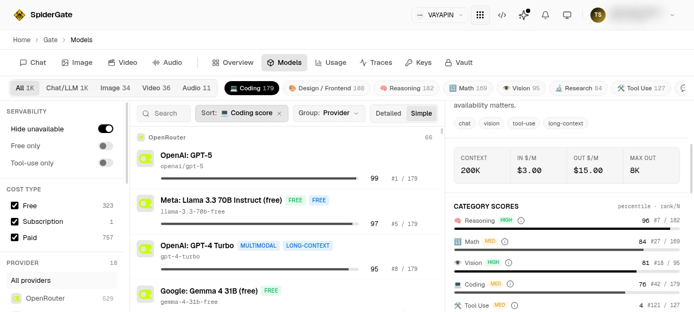Open the apps grid menu
This screenshot has height=312, width=694.
point(480,15)
